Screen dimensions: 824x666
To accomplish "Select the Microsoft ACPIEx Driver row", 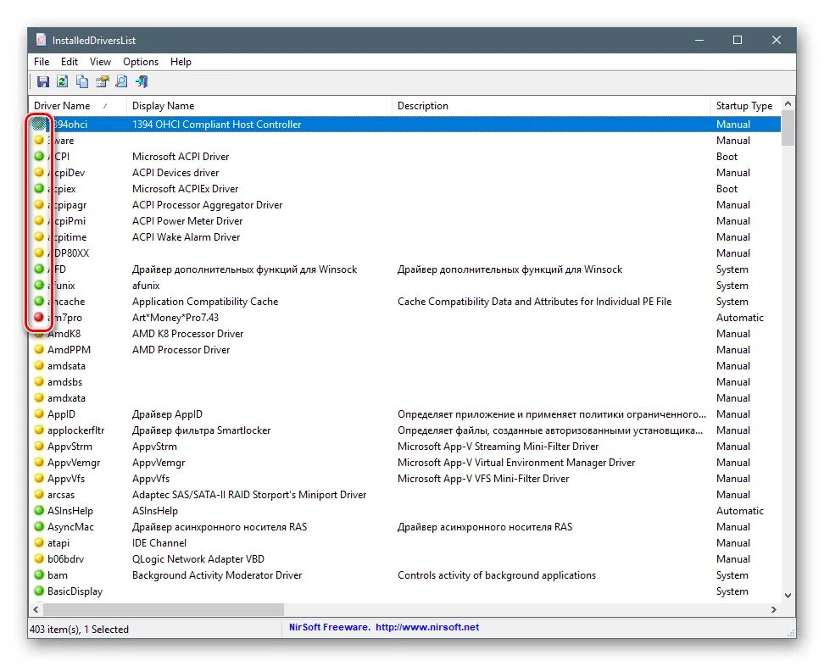I will click(x=404, y=189).
